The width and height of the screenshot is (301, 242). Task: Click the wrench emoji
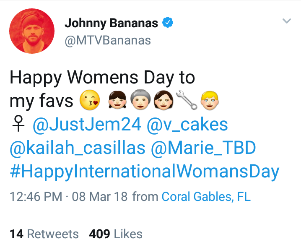coord(187,100)
